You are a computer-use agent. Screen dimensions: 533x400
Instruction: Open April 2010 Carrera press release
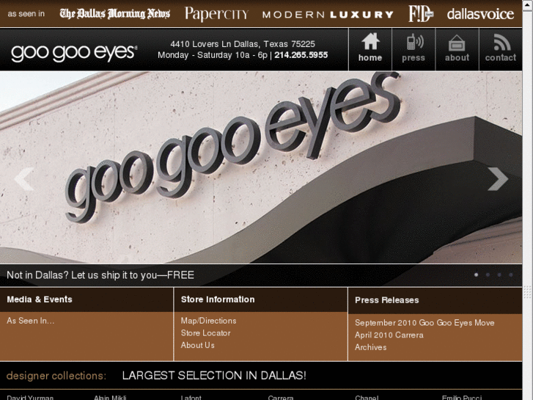click(x=389, y=335)
